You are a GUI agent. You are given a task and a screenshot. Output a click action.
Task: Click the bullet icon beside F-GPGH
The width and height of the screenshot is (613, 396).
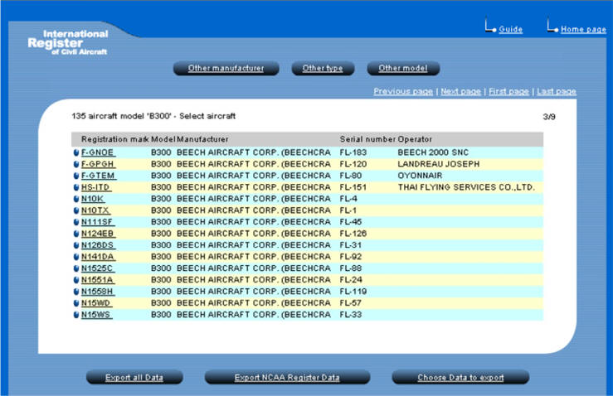(76, 164)
